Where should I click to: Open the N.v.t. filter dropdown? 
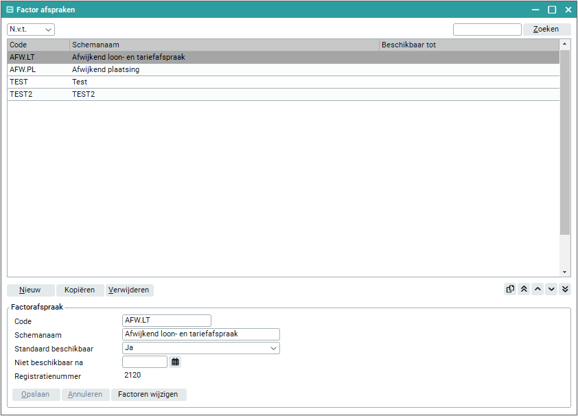[x=30, y=30]
